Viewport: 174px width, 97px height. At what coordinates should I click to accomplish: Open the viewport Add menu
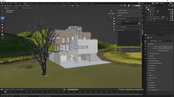(x=24, y=6)
